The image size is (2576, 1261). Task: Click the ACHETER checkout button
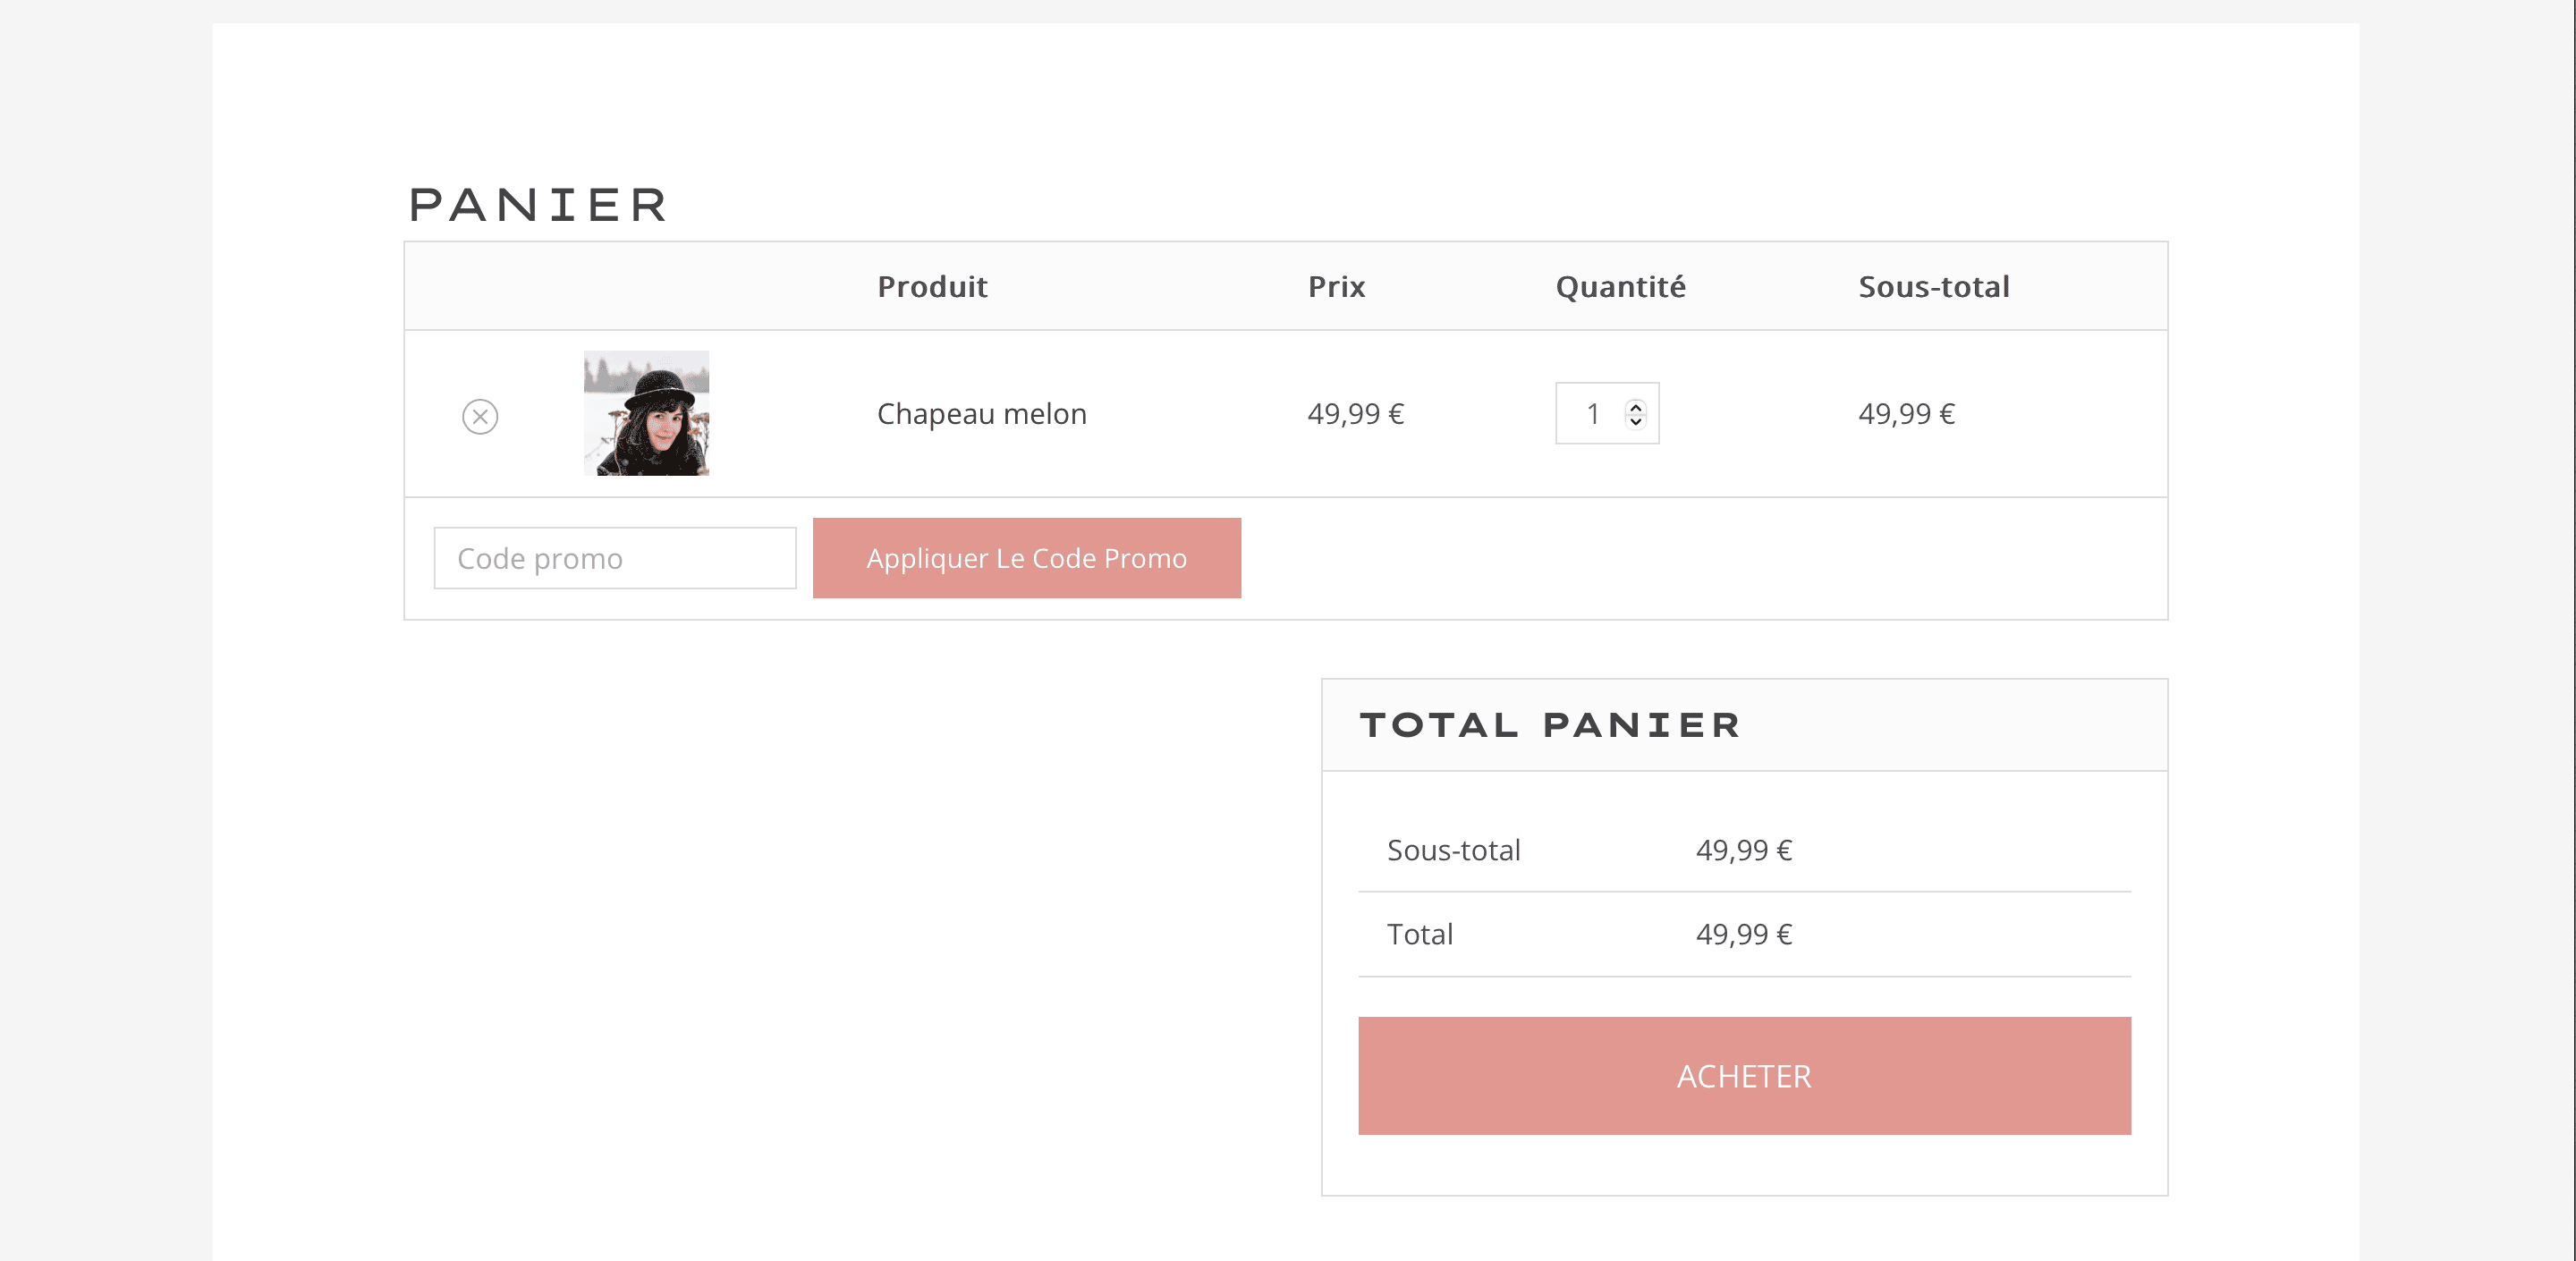tap(1743, 1076)
